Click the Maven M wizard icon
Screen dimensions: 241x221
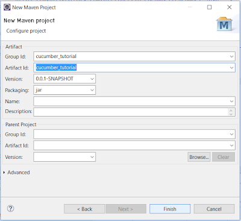(x=224, y=24)
